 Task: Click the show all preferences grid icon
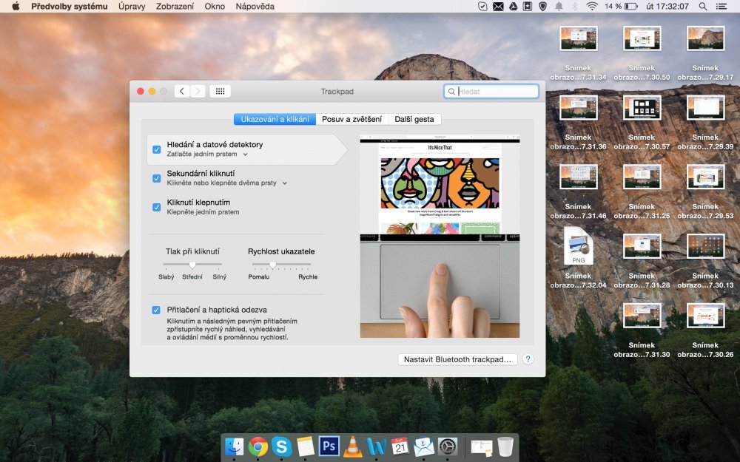click(x=220, y=91)
